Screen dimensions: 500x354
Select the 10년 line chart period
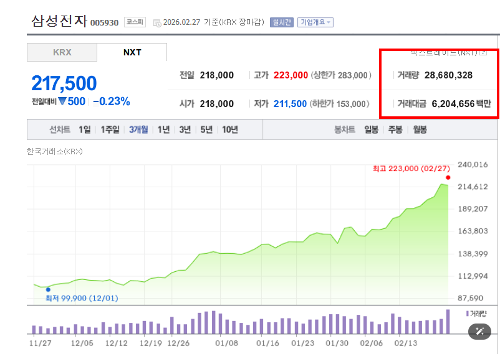[230, 129]
